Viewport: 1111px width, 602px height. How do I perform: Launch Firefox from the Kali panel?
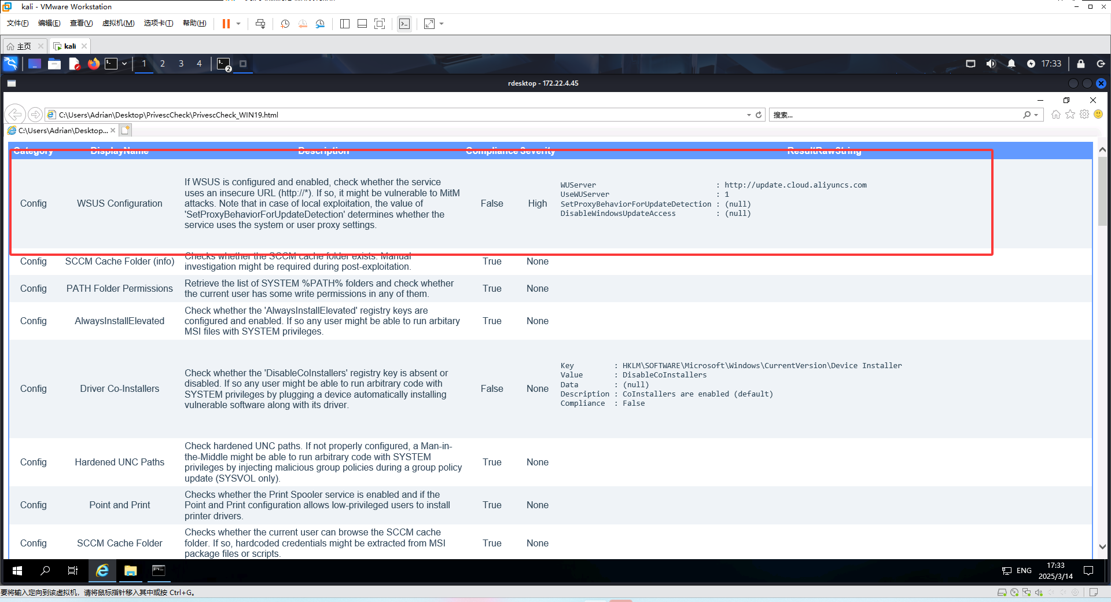[x=93, y=64]
